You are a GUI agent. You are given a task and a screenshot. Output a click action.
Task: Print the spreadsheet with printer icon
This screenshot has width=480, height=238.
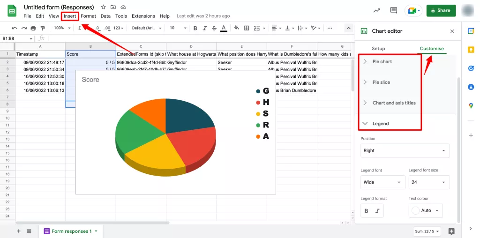tap(33, 28)
